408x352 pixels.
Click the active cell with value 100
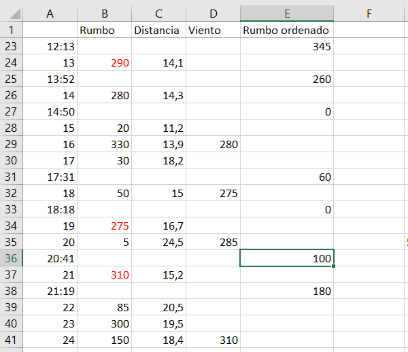tap(287, 258)
